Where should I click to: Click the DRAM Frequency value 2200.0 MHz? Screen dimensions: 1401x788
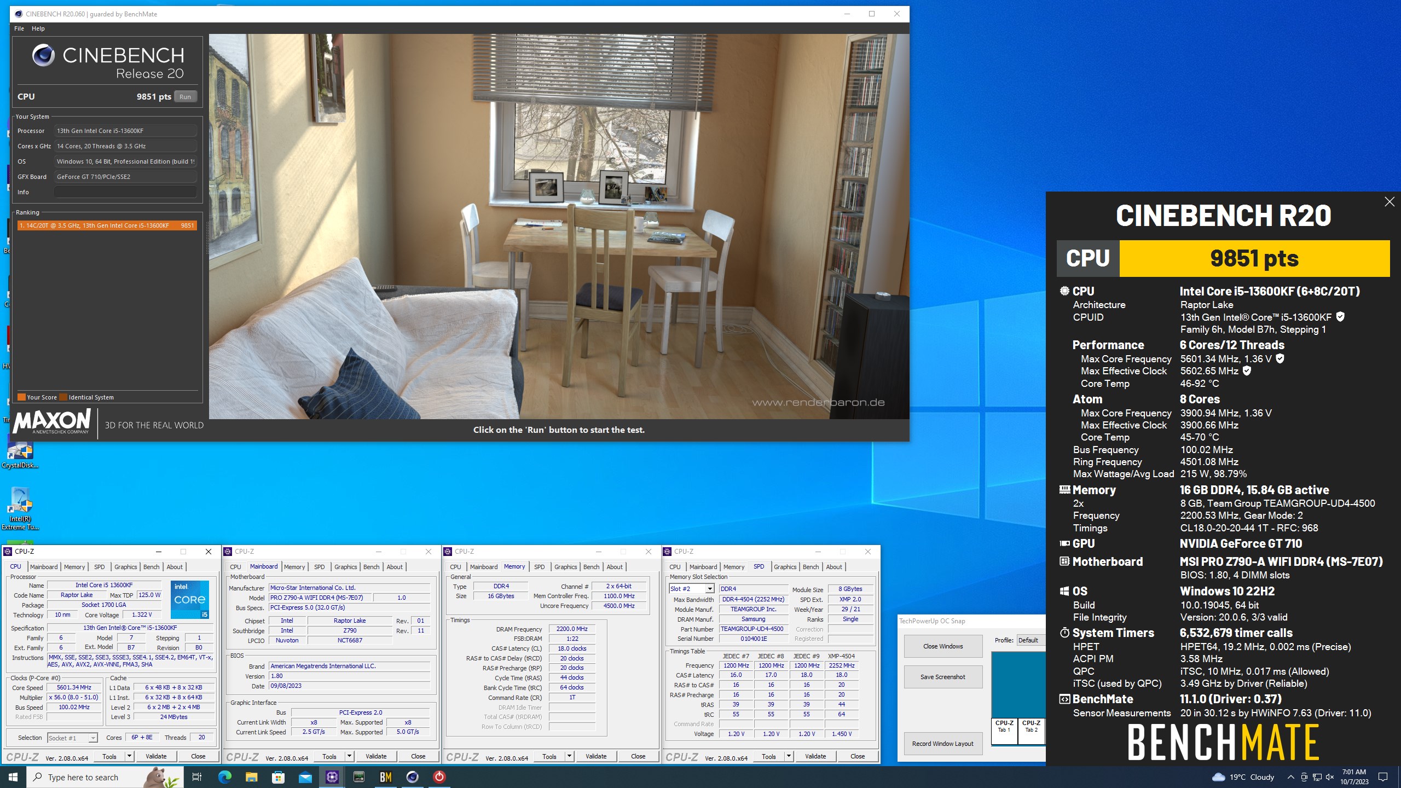click(572, 629)
